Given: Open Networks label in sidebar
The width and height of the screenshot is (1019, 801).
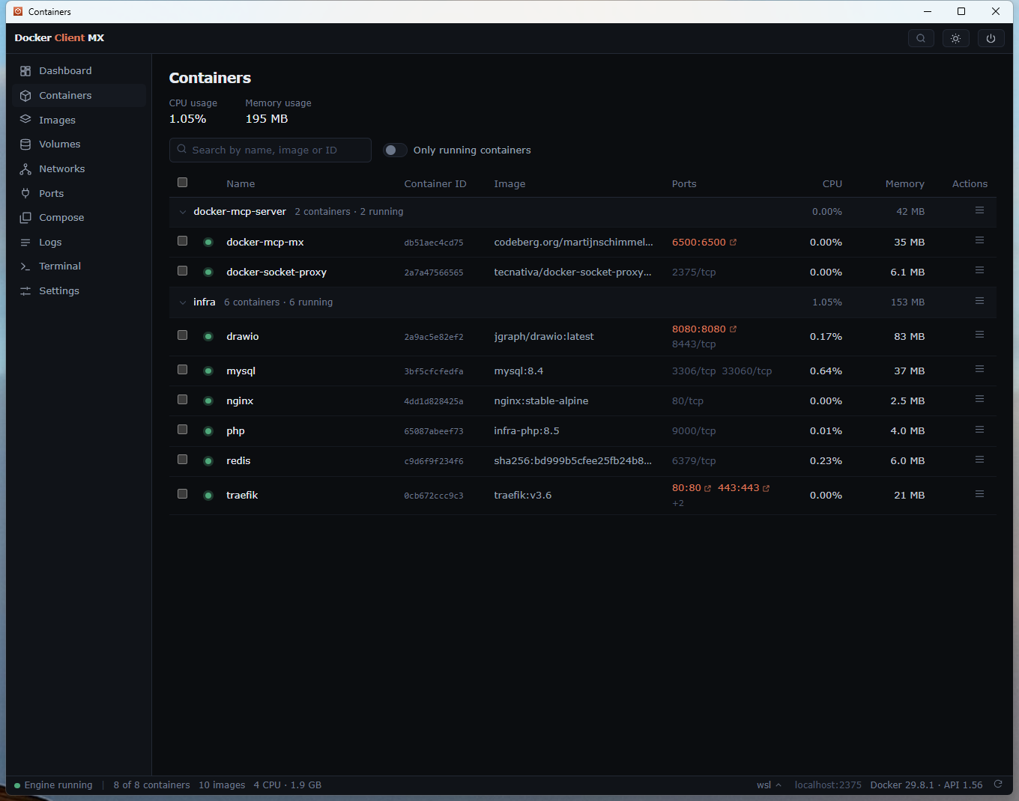Looking at the screenshot, I should (62, 169).
